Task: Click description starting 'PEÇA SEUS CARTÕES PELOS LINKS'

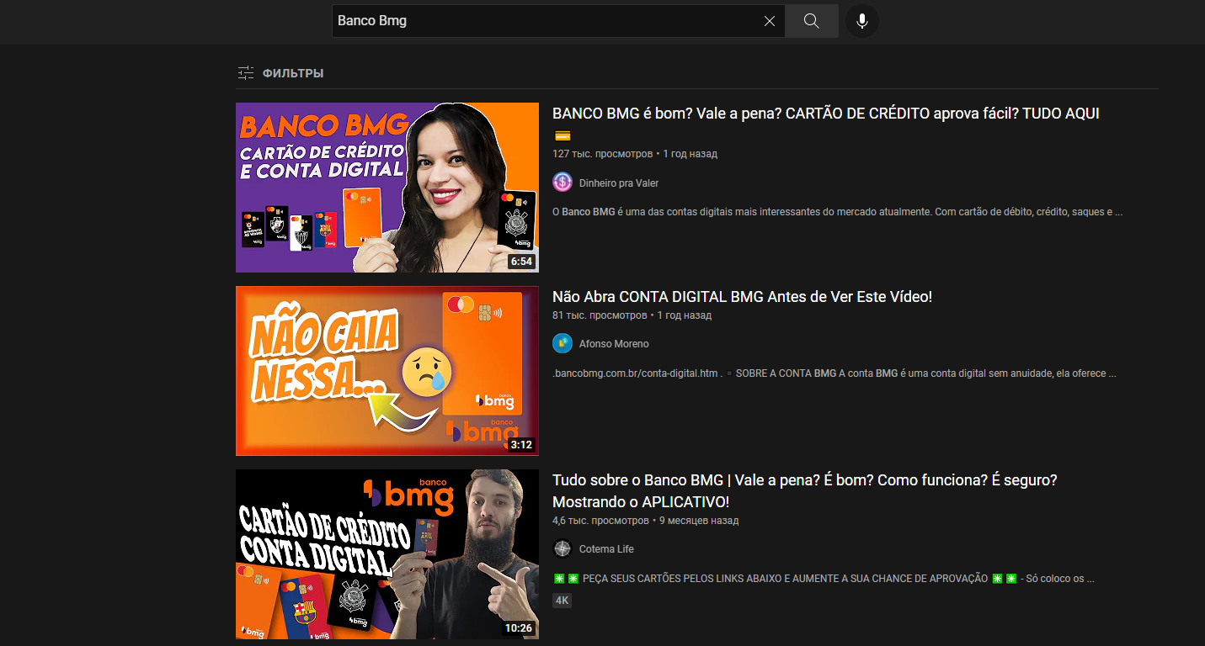Action: click(824, 579)
